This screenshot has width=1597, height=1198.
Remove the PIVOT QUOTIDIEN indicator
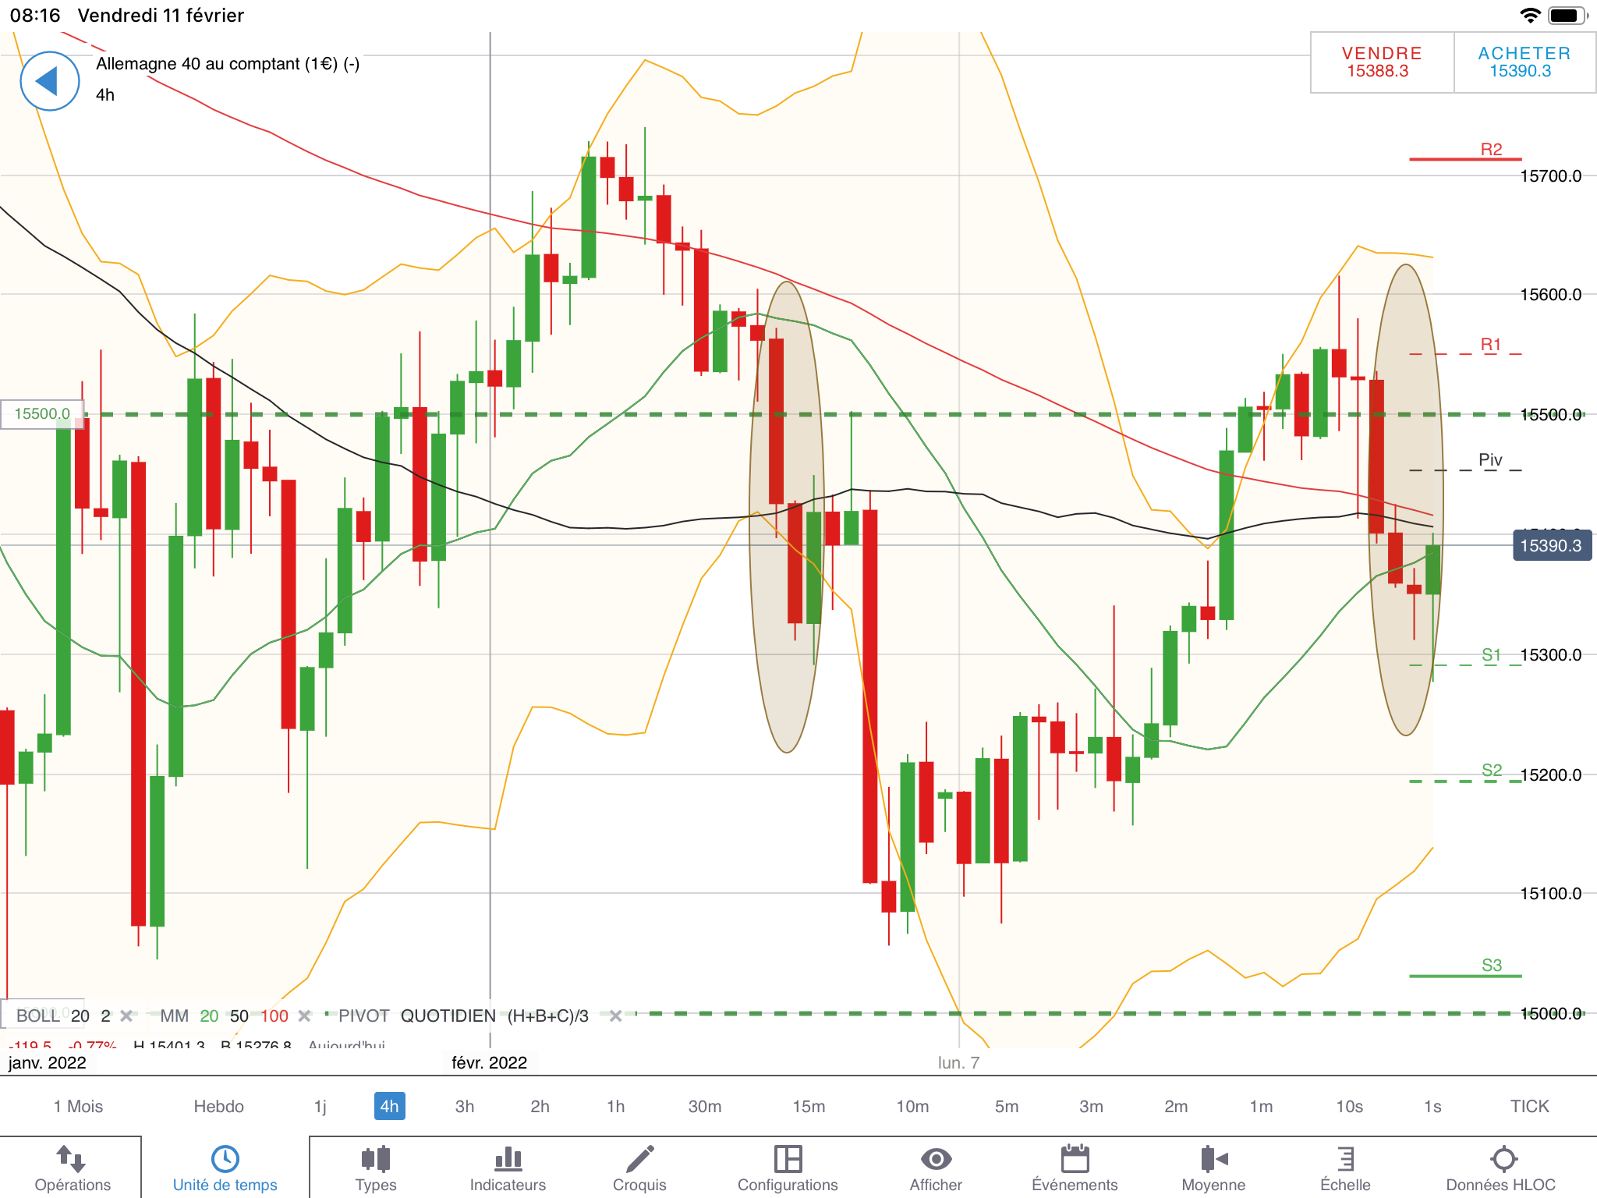pyautogui.click(x=615, y=1015)
